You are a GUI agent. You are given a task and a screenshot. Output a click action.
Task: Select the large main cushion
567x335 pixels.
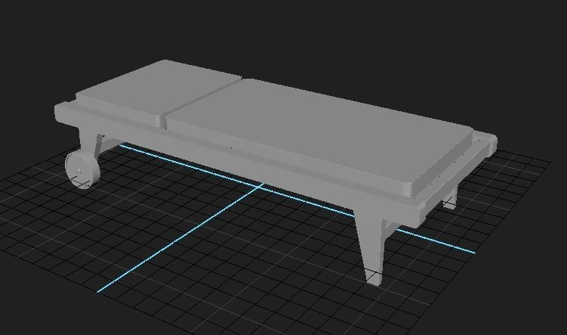pyautogui.click(x=318, y=134)
